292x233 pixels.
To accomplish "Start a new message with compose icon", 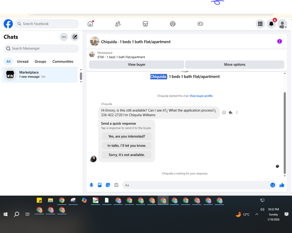I will (x=75, y=37).
